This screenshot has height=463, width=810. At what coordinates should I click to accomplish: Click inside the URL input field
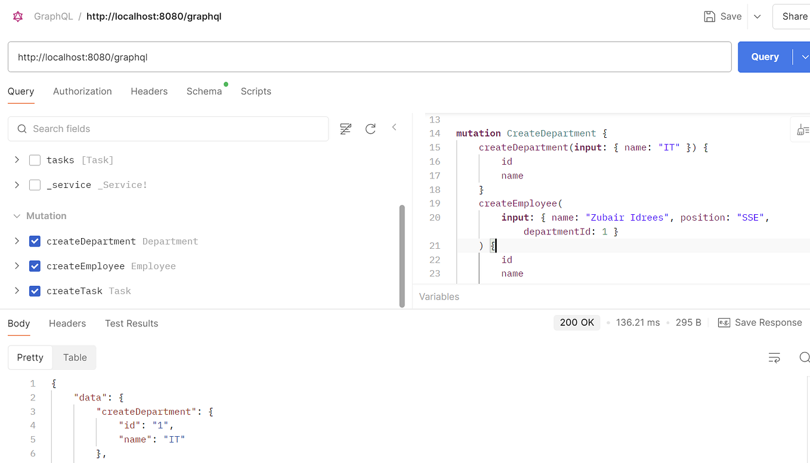coord(239,57)
